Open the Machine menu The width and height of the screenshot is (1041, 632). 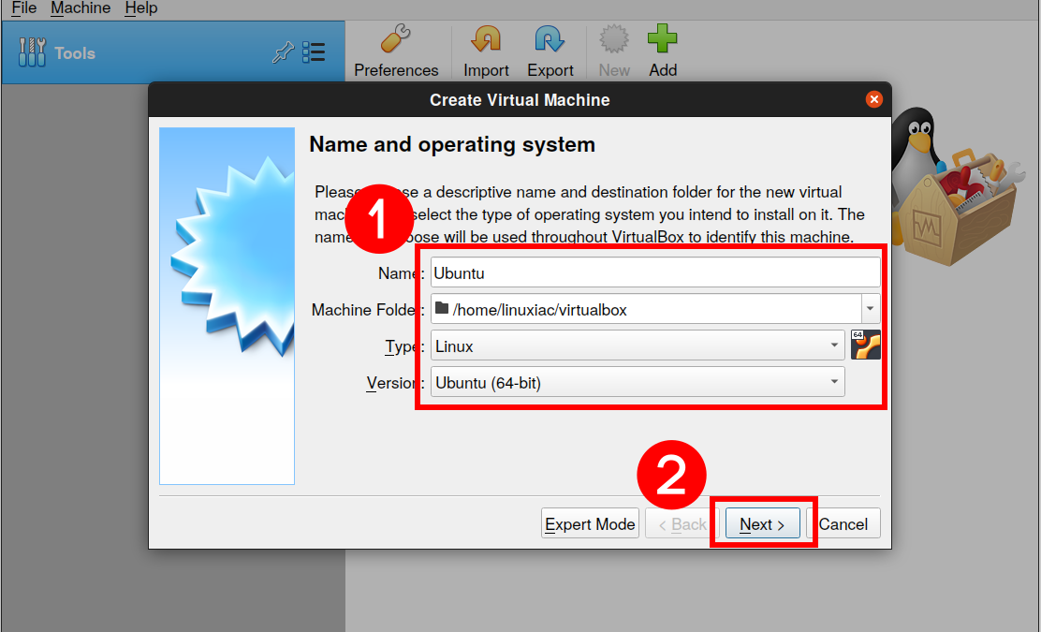[x=81, y=8]
